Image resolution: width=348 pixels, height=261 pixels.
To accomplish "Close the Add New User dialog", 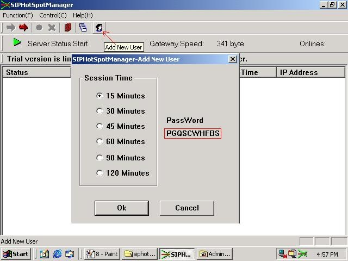I will pos(232,59).
